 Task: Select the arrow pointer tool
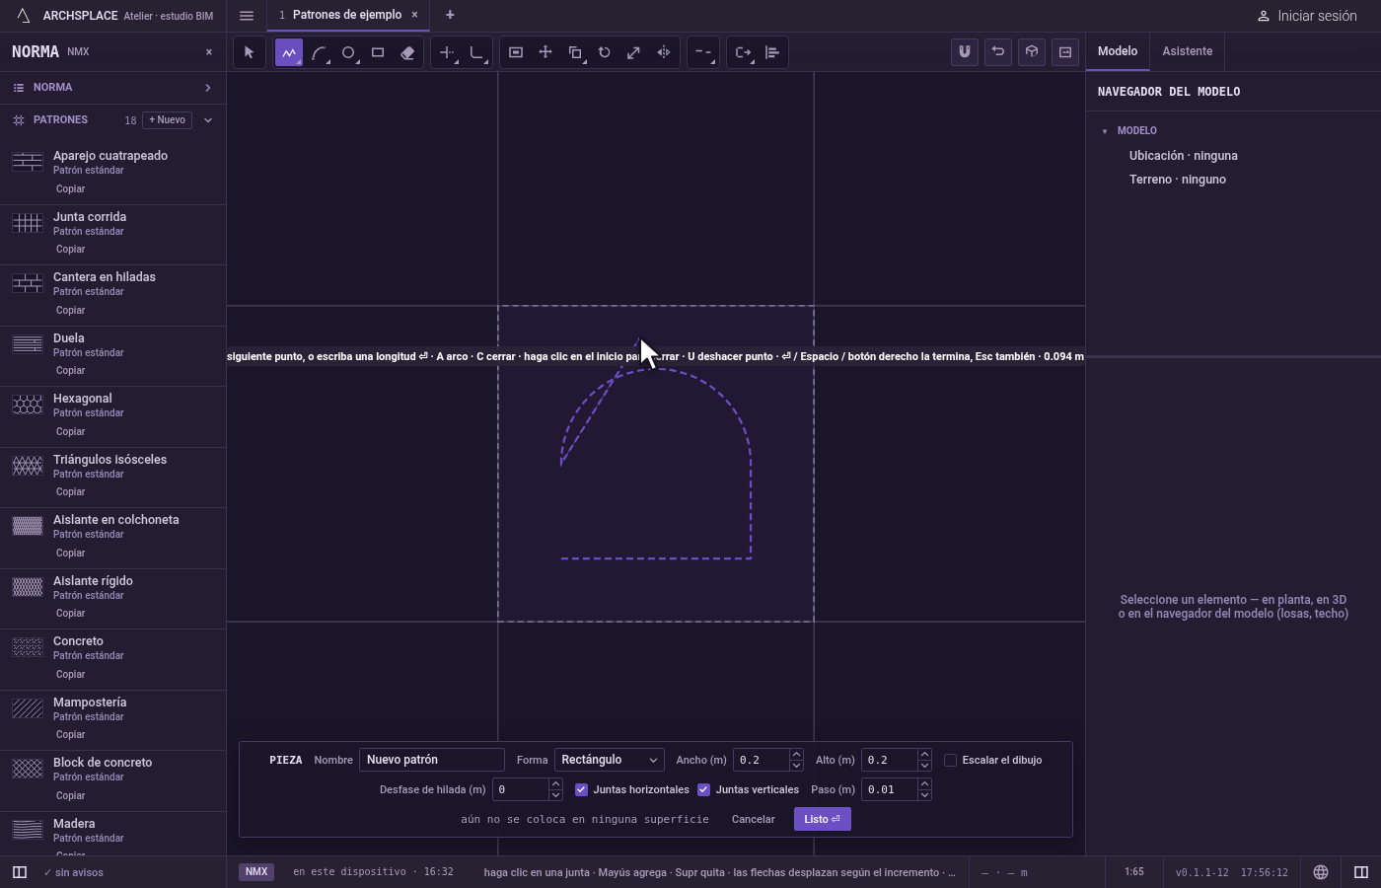coord(250,52)
